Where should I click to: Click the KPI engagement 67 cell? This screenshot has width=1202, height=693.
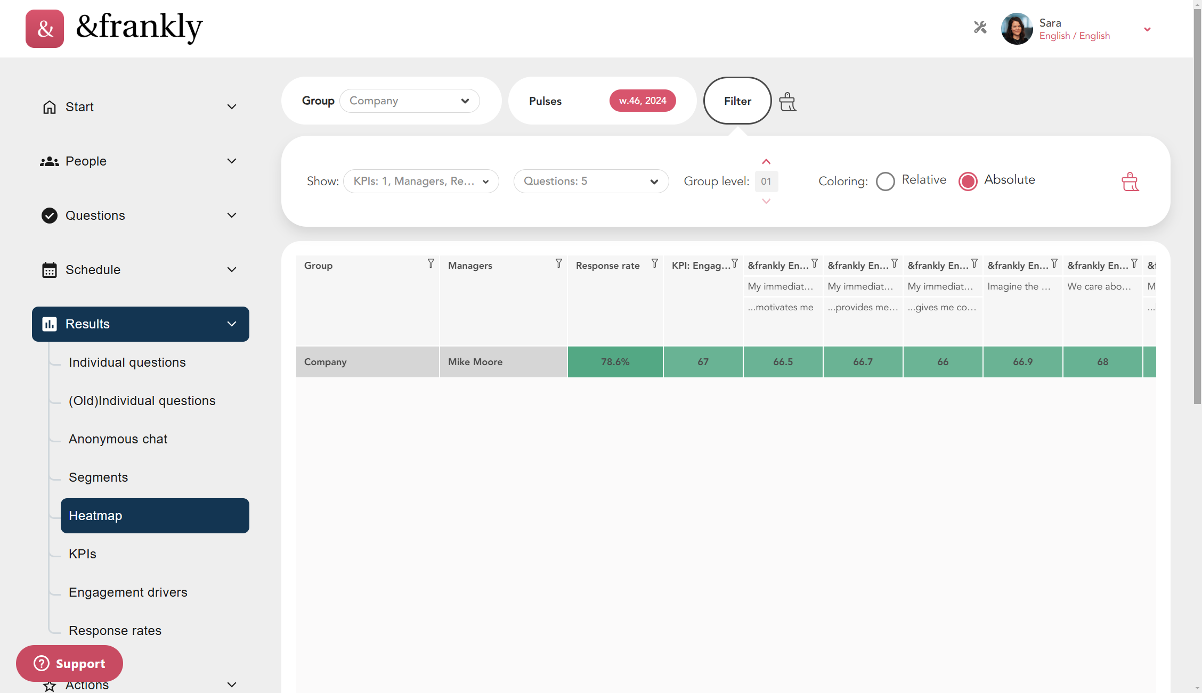pos(703,362)
